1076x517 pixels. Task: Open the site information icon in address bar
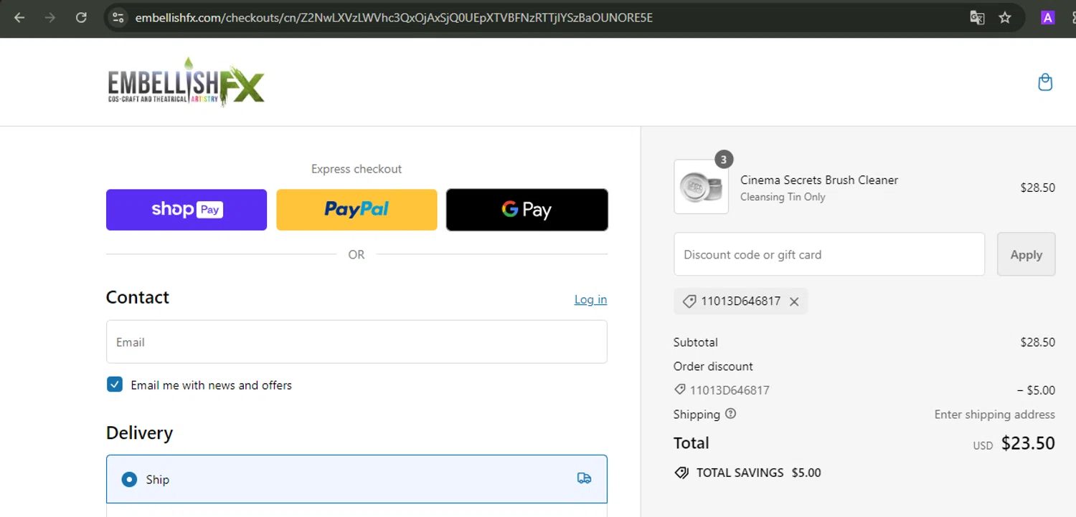point(118,18)
